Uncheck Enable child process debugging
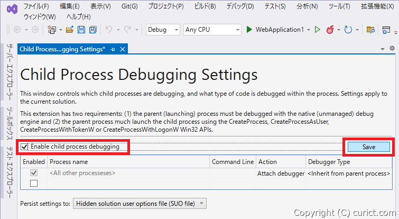The image size is (399, 219). pos(24,147)
